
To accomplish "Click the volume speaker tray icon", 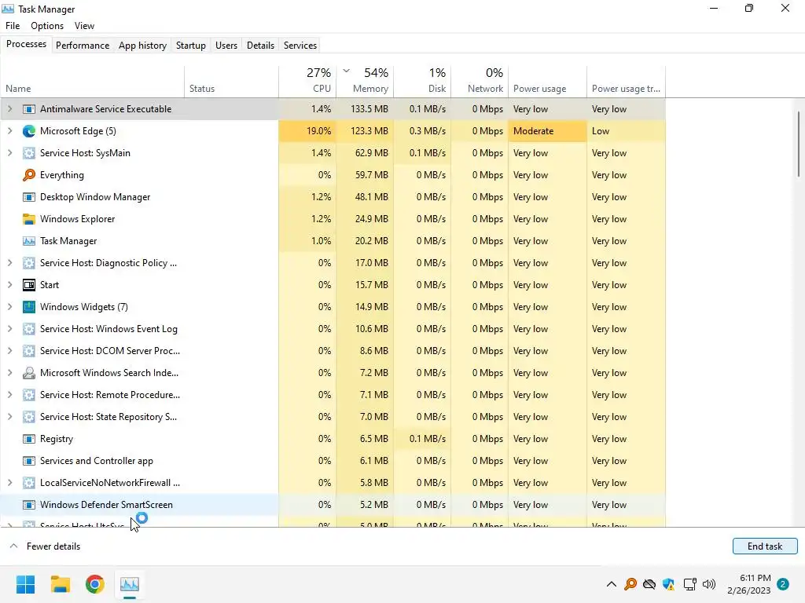I will coord(709,584).
